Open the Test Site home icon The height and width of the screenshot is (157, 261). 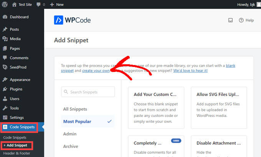click(15, 4)
